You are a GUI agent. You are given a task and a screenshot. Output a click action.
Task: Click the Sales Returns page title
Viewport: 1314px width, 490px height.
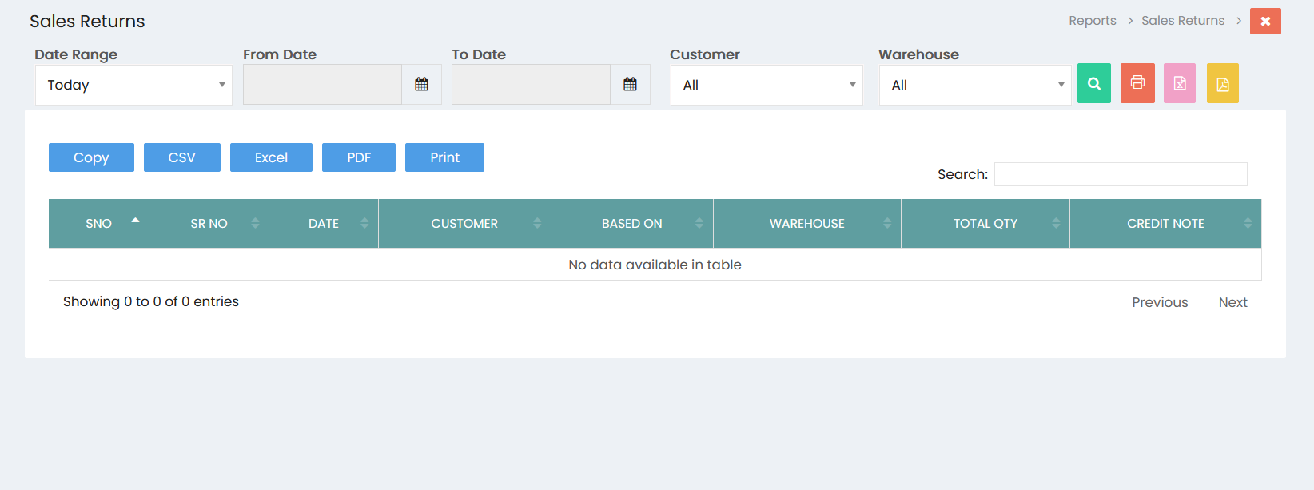coord(87,22)
